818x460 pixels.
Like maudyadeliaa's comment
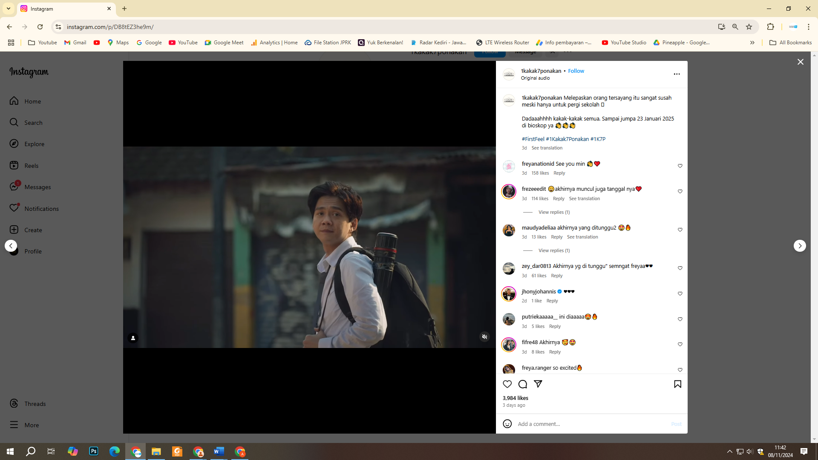[x=680, y=230]
